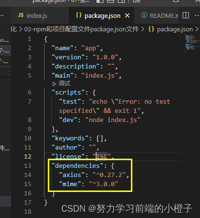Click the ISC license value

pos(102,156)
